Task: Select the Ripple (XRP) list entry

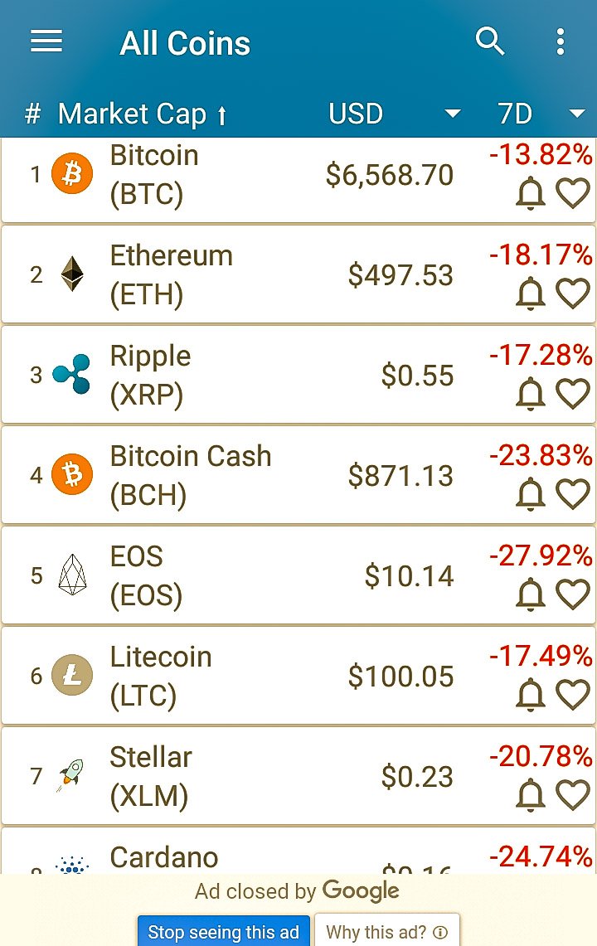Action: pyautogui.click(x=298, y=375)
